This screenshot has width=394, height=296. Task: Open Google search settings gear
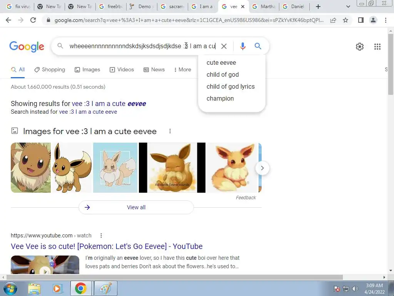pyautogui.click(x=360, y=47)
